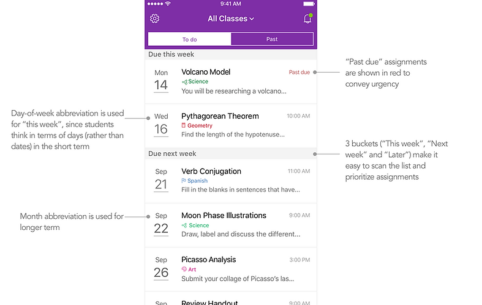Tap the Review Handout assignment row
Viewport: 482px width, 305px height.
(x=231, y=298)
